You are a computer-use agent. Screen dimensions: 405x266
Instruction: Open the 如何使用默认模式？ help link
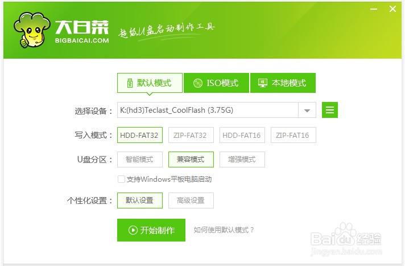[x=224, y=230]
